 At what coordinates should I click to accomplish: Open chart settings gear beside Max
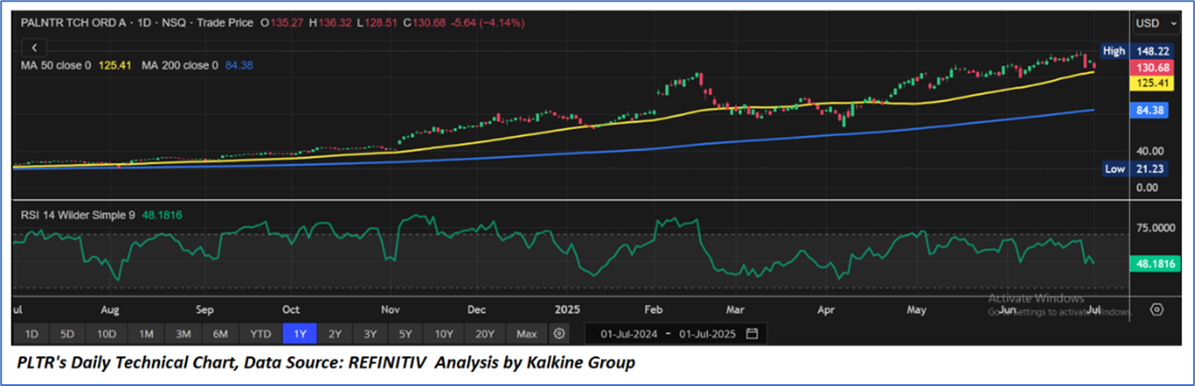pos(559,334)
